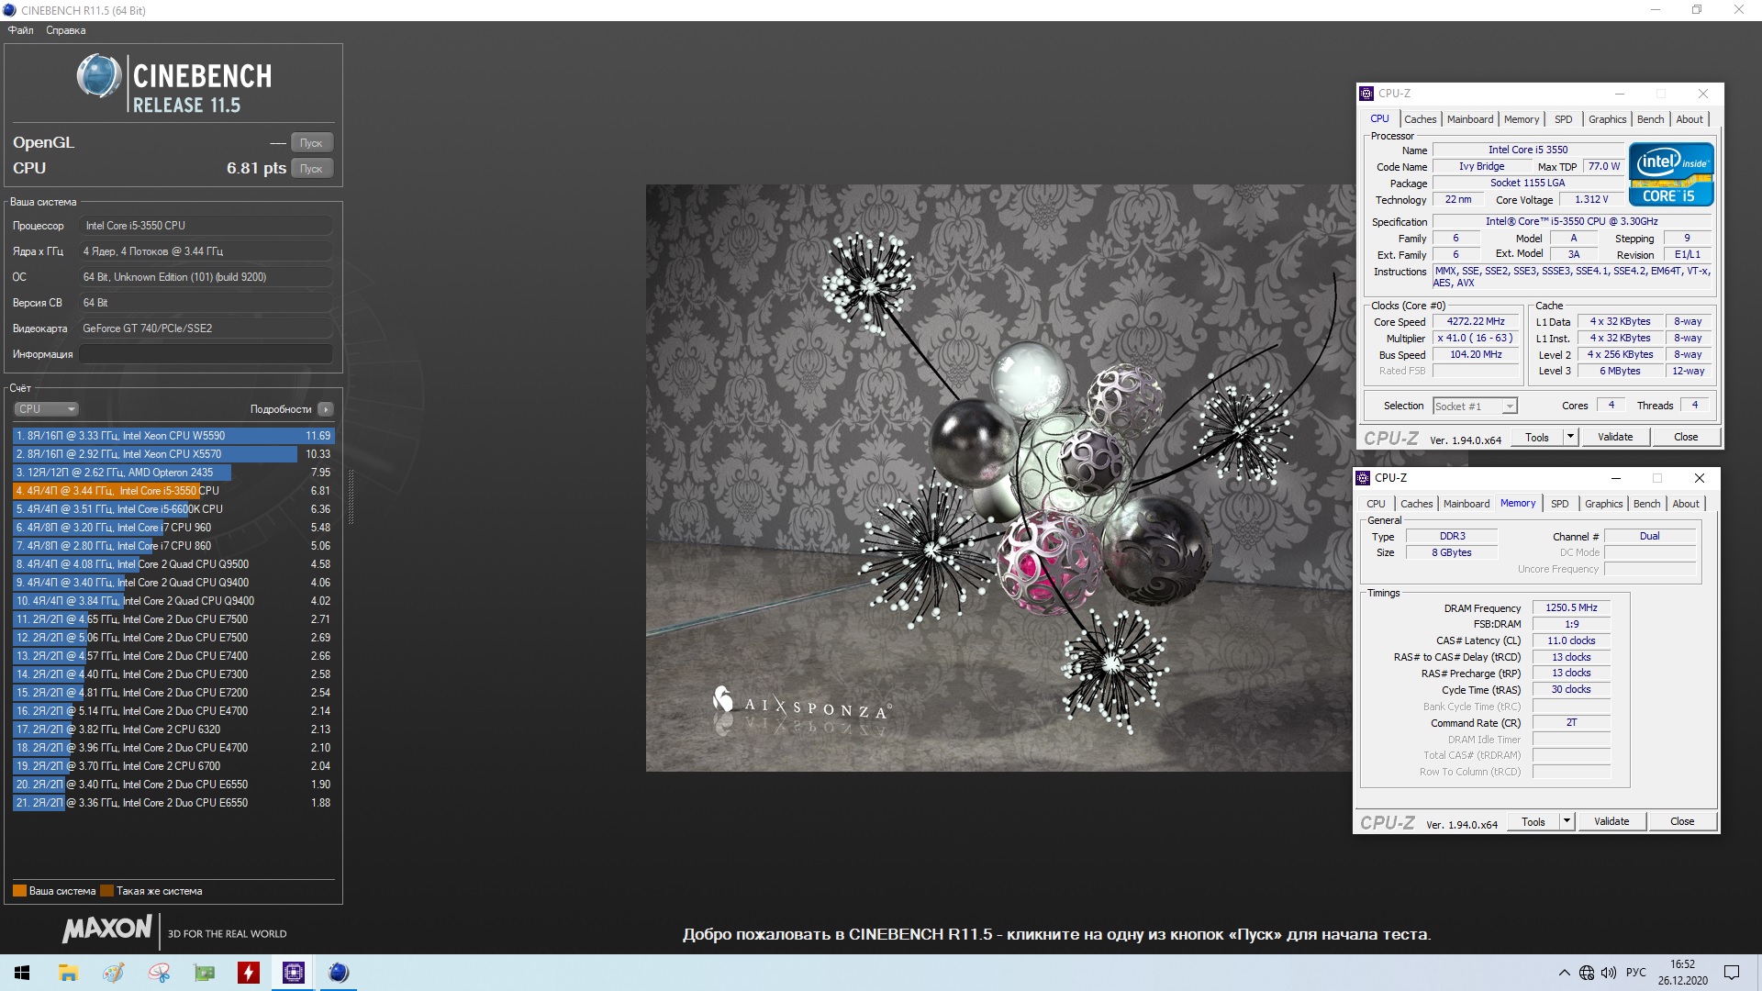Open CPU tab in bottom CPU-Z window
Image resolution: width=1762 pixels, height=991 pixels.
click(1376, 504)
